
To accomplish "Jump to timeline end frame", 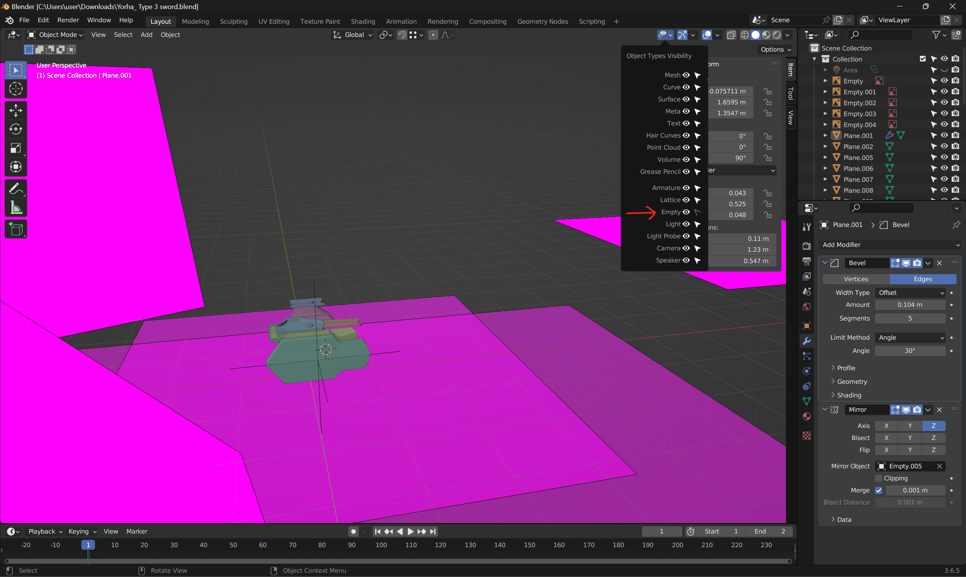I will [433, 531].
